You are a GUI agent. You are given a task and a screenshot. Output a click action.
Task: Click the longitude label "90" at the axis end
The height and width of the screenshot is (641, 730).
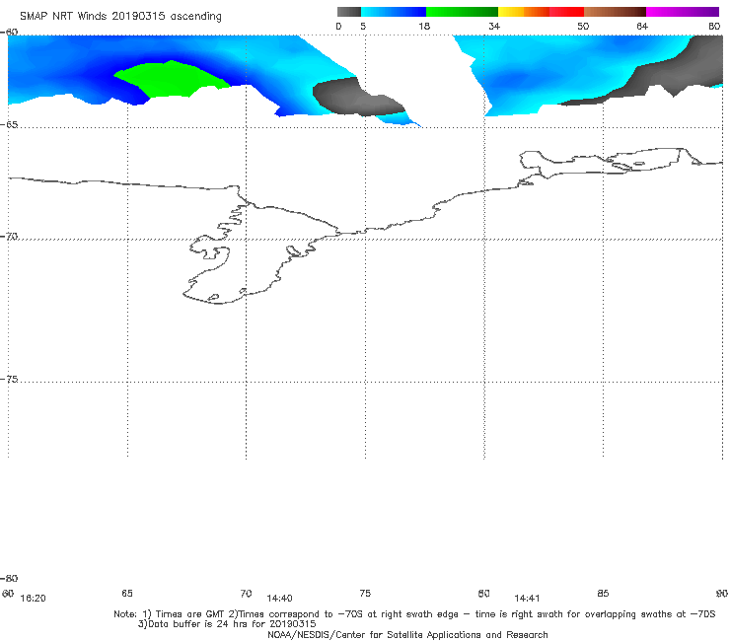[722, 593]
